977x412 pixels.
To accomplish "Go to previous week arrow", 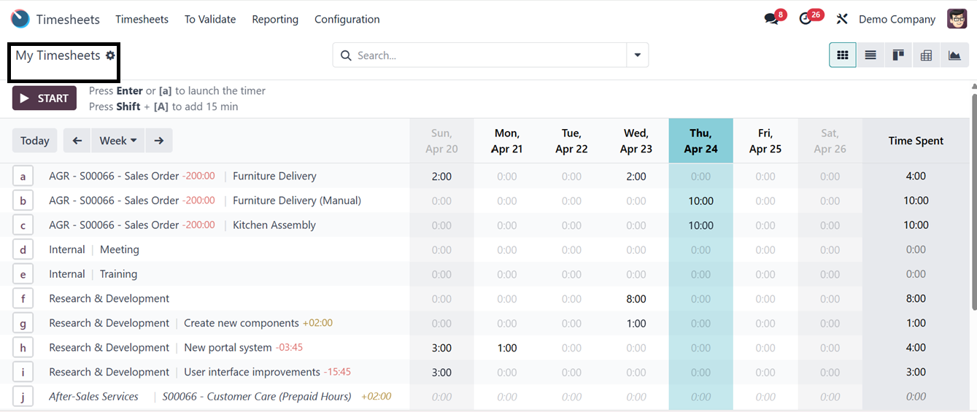I will pyautogui.click(x=77, y=141).
